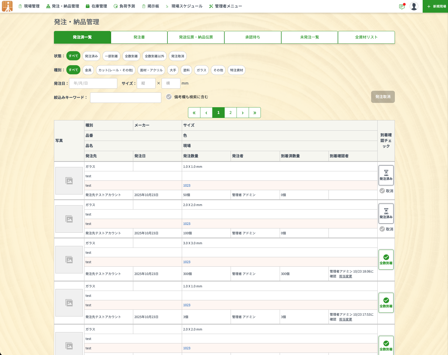Click the app logo home icon

pos(7,6)
